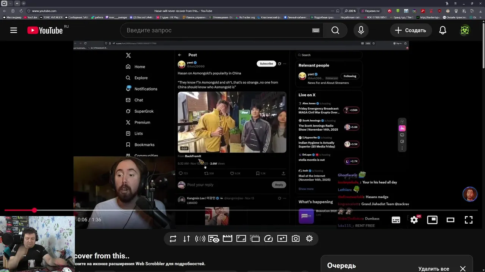Open the YouTube guide hamburger menu
The width and height of the screenshot is (485, 272).
[x=14, y=30]
